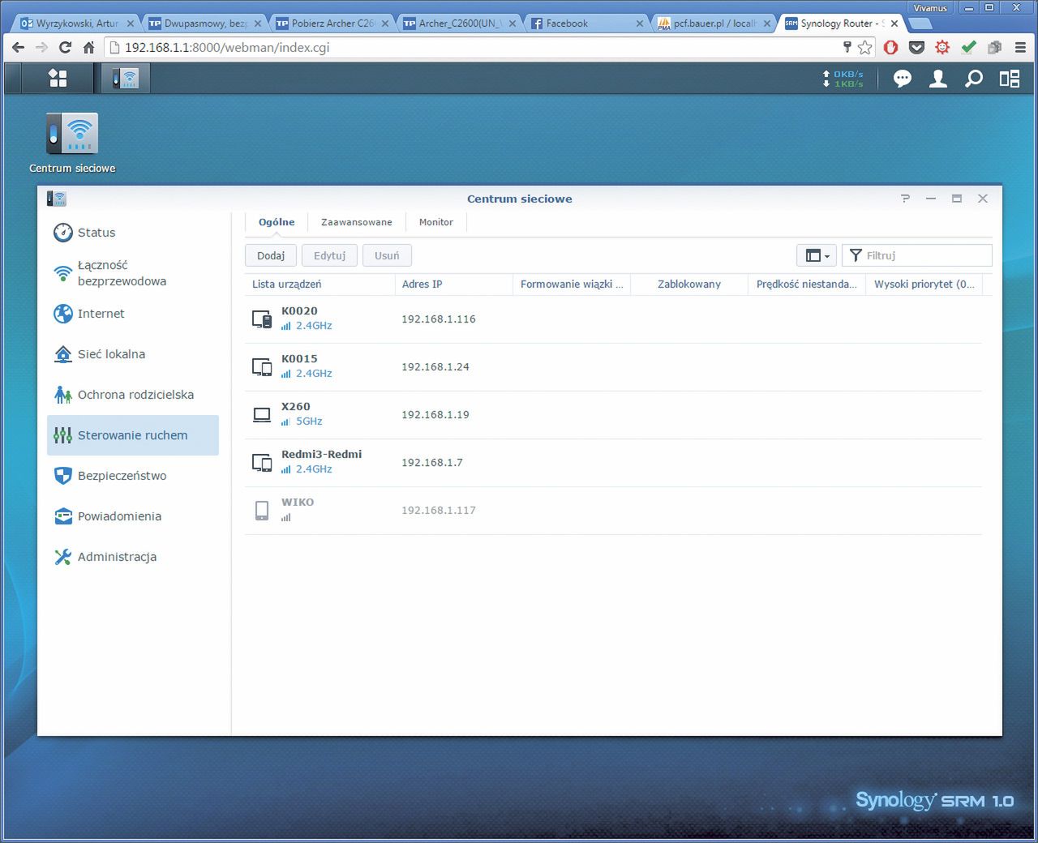Click the Usuń button

[x=387, y=255]
